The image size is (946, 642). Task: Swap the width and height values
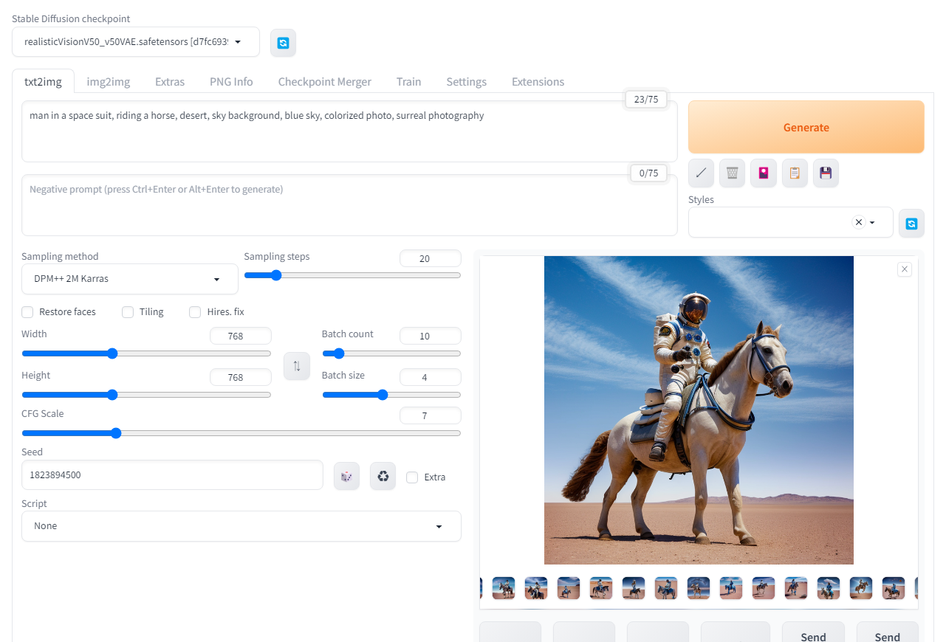297,366
